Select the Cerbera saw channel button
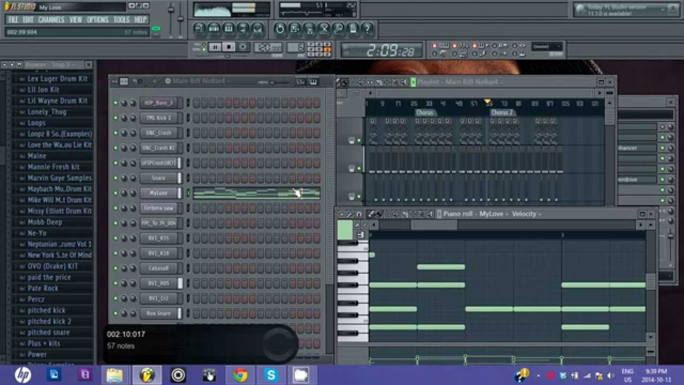This screenshot has height=385, width=684. click(159, 208)
